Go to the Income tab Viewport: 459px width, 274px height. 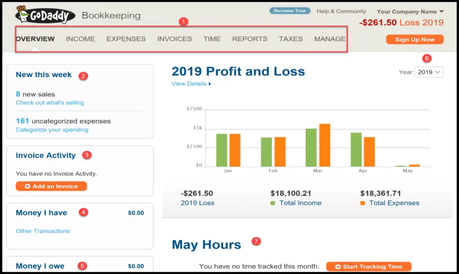(81, 39)
